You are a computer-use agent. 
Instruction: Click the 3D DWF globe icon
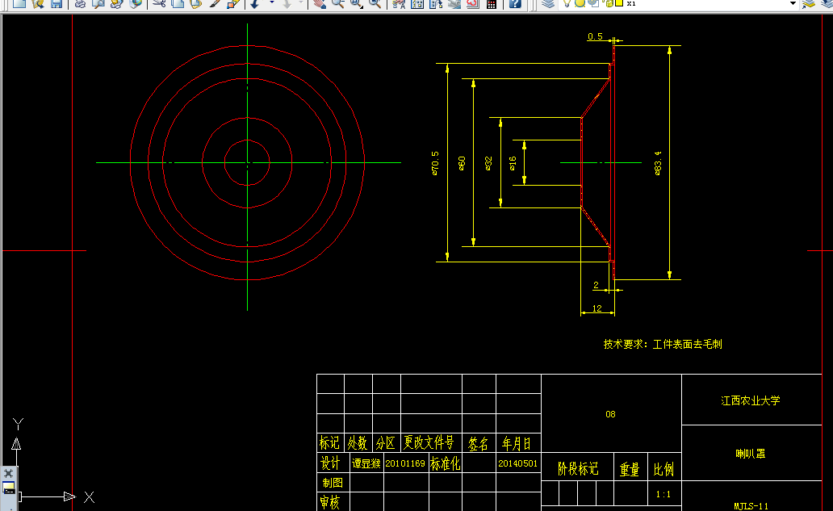136,4
